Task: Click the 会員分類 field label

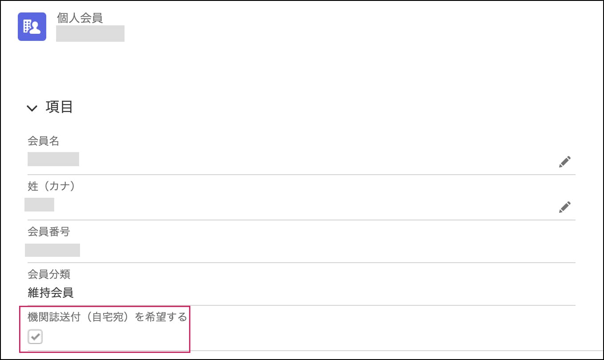Action: (x=49, y=274)
